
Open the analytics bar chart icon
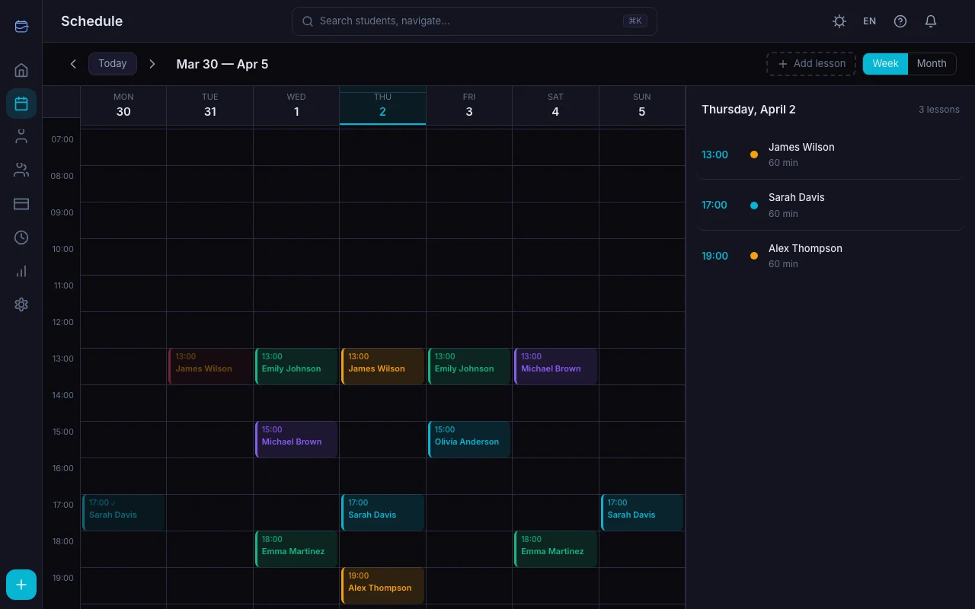pos(21,271)
